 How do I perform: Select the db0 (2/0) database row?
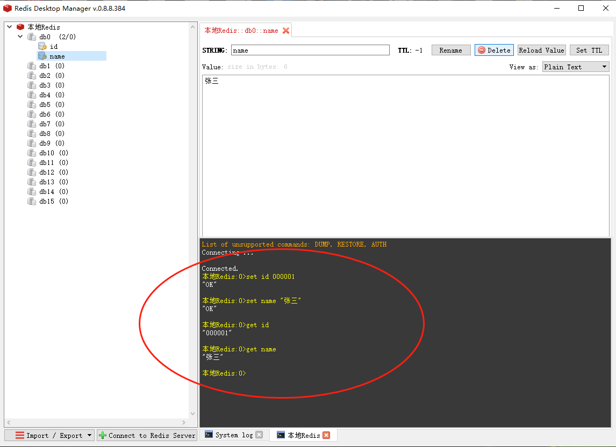tap(58, 37)
